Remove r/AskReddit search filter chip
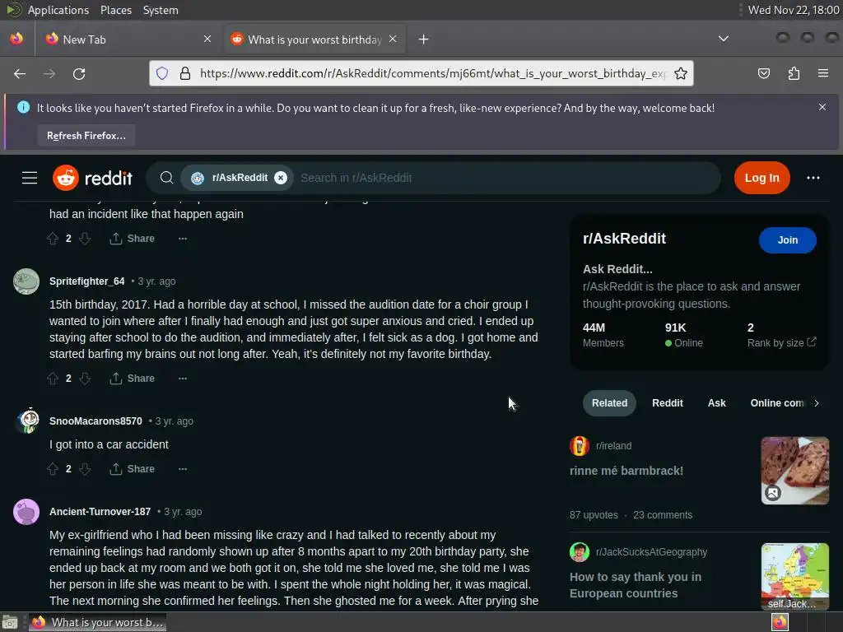The height and width of the screenshot is (632, 843). 281,178
